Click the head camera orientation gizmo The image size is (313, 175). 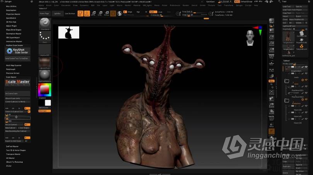(x=250, y=38)
